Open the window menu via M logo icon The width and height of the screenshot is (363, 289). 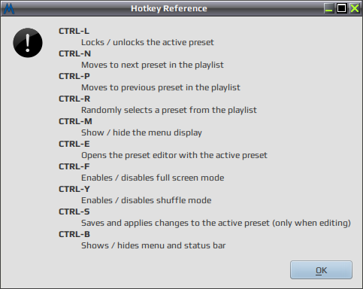(x=9, y=8)
